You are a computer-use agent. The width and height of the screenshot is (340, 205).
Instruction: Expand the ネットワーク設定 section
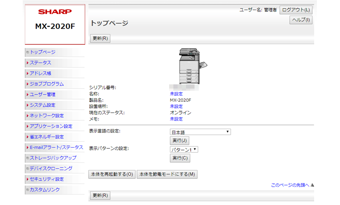(47, 116)
